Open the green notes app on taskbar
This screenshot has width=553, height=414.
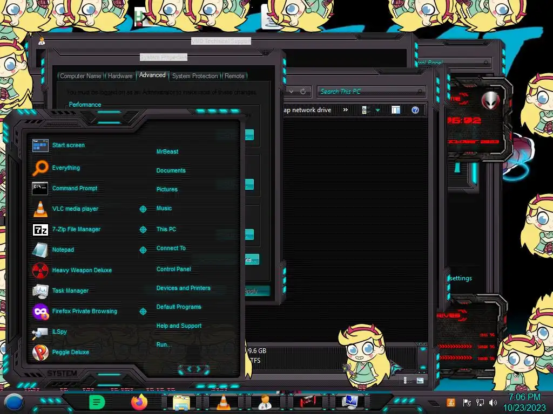point(97,402)
